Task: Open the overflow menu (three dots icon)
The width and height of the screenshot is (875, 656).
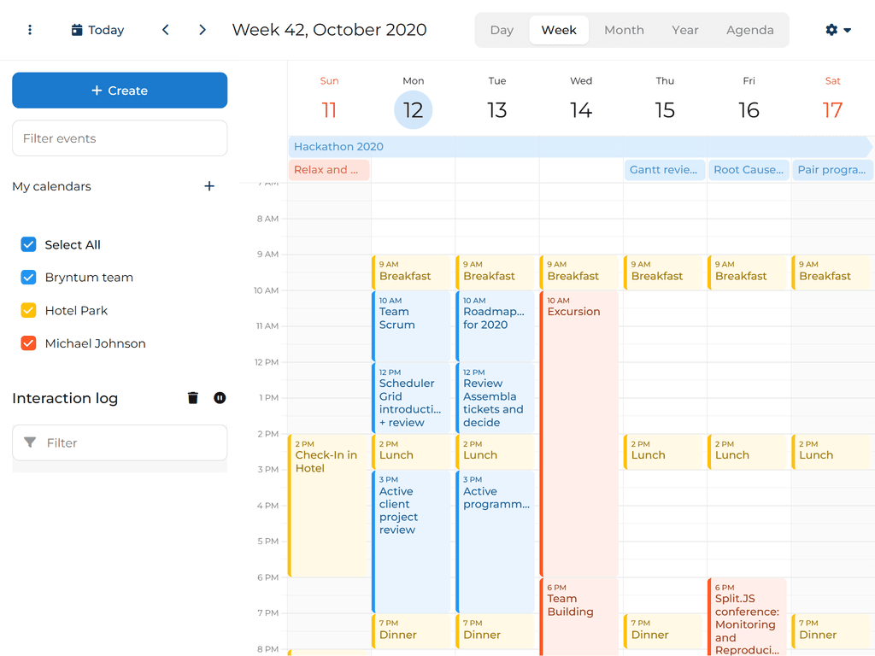Action: (30, 30)
